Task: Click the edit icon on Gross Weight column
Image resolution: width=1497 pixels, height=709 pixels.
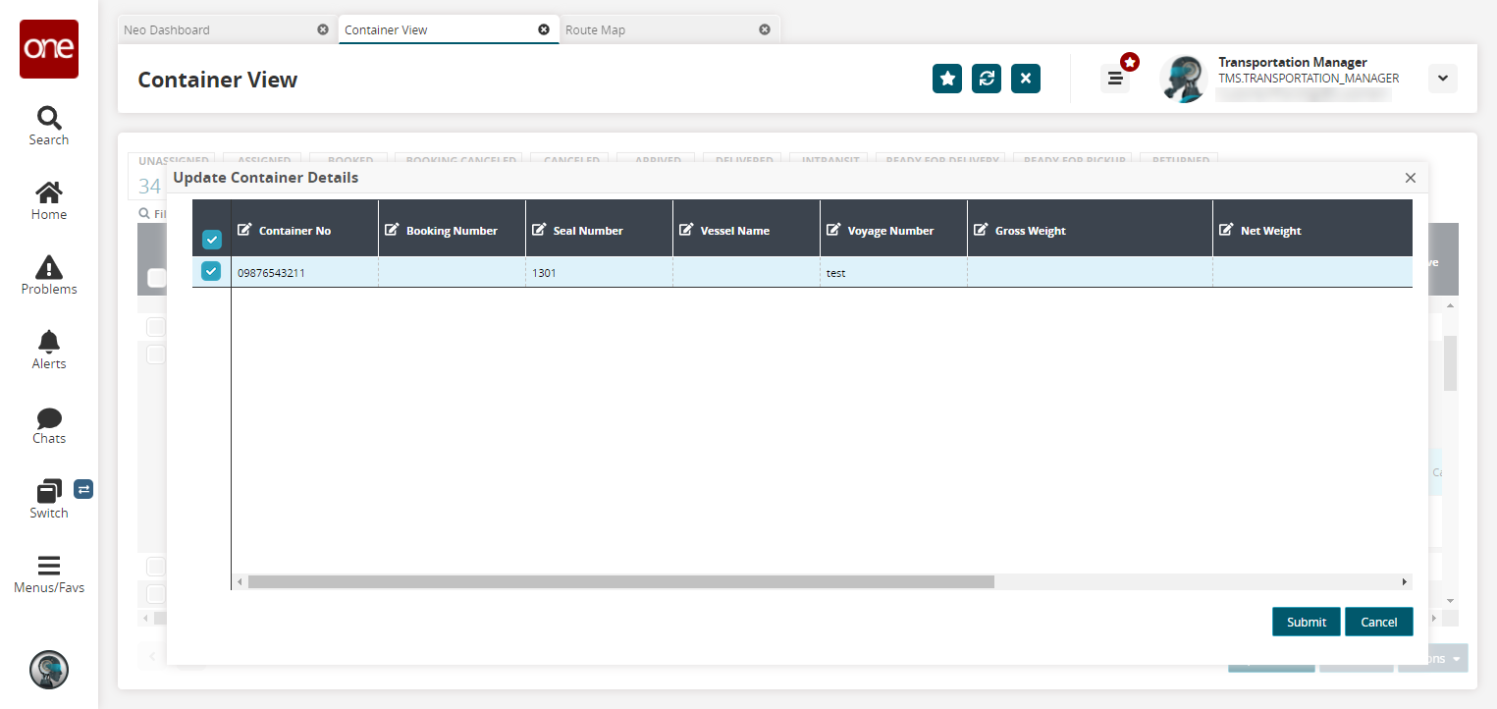Action: 981,230
